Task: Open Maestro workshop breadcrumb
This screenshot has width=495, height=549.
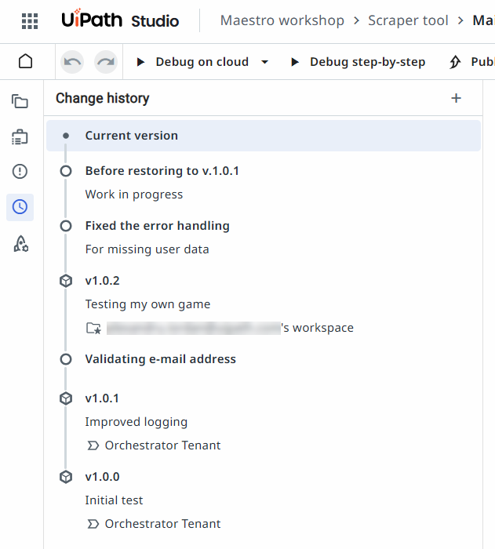Action: 282,20
